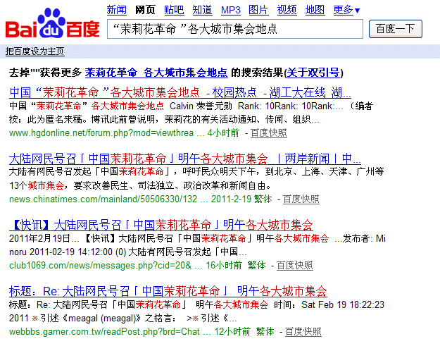Open the 新闻 news tab

(x=116, y=10)
